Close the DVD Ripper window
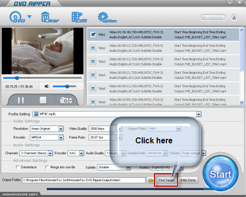The height and width of the screenshot is (197, 246). [x=240, y=2]
